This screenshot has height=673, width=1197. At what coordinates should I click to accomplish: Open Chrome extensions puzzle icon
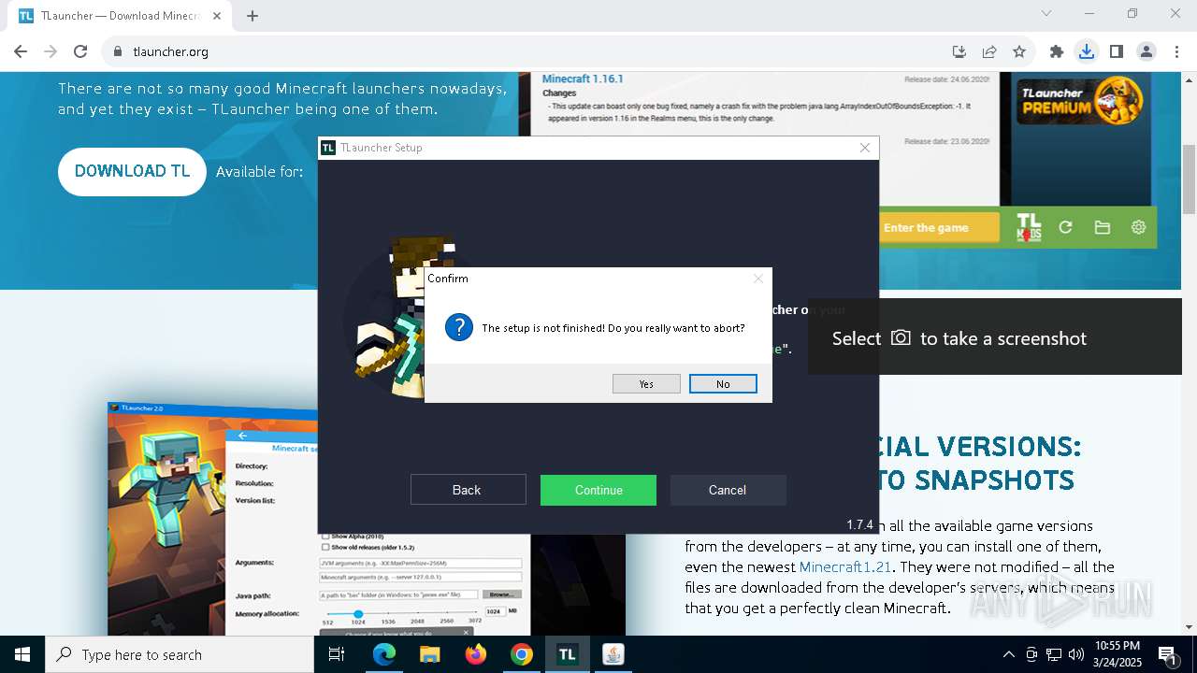(1057, 51)
